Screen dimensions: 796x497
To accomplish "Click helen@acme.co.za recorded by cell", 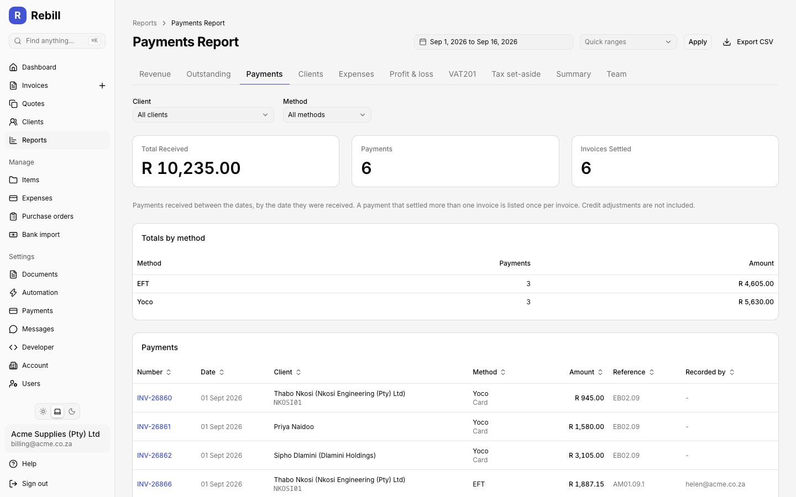I will tap(715, 484).
